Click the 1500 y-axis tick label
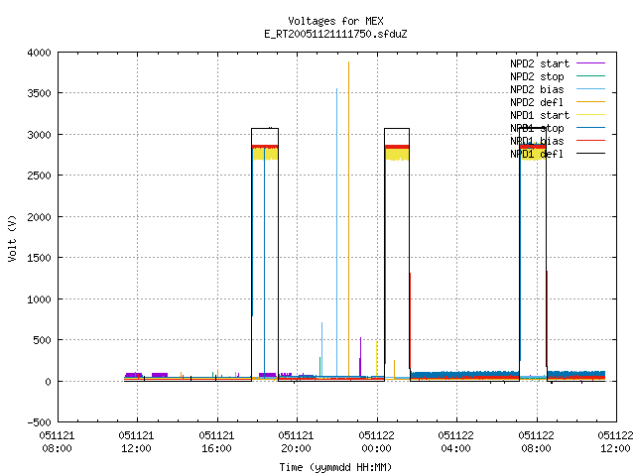635x476 pixels. point(39,258)
